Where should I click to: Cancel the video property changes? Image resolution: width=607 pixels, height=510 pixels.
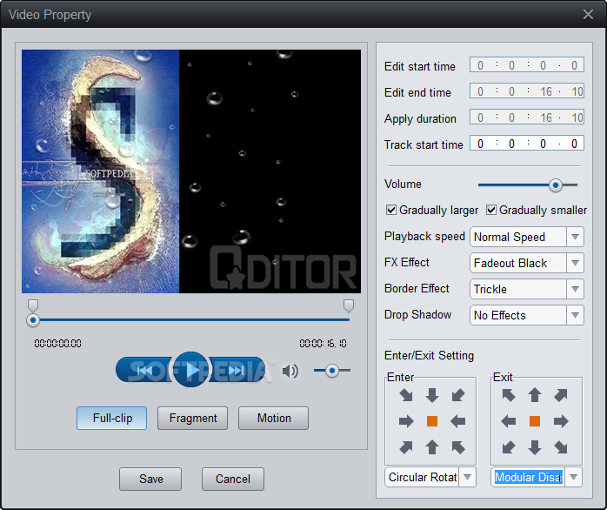pos(233,479)
